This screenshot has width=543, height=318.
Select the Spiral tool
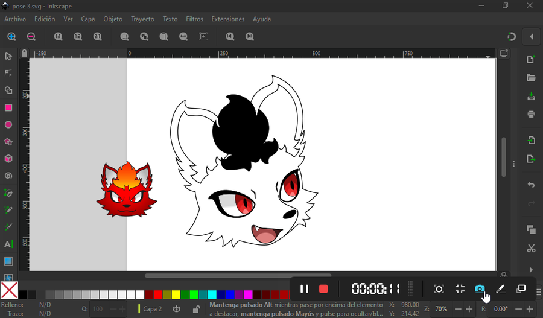click(x=8, y=176)
